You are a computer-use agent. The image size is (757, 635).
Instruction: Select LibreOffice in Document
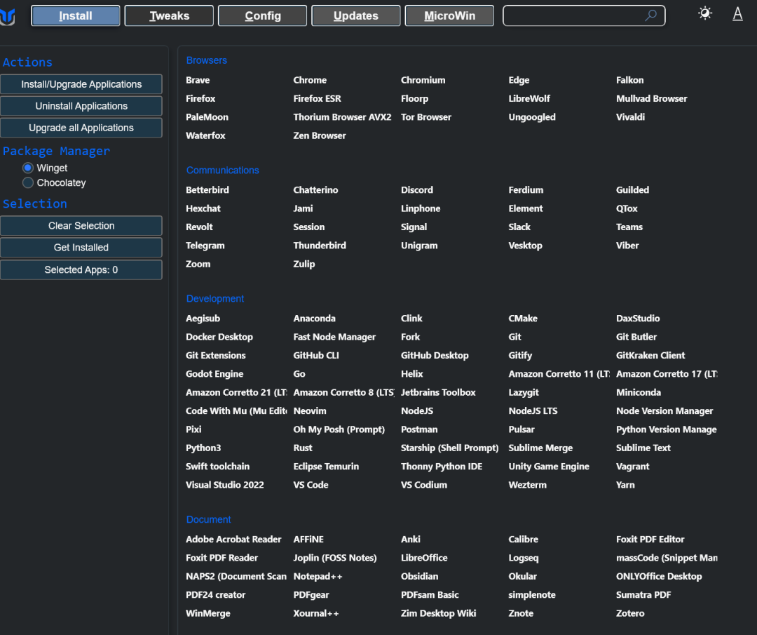[x=424, y=558]
